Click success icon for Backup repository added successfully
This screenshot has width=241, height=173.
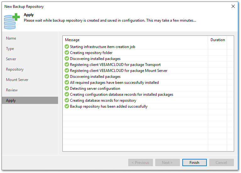point(67,106)
